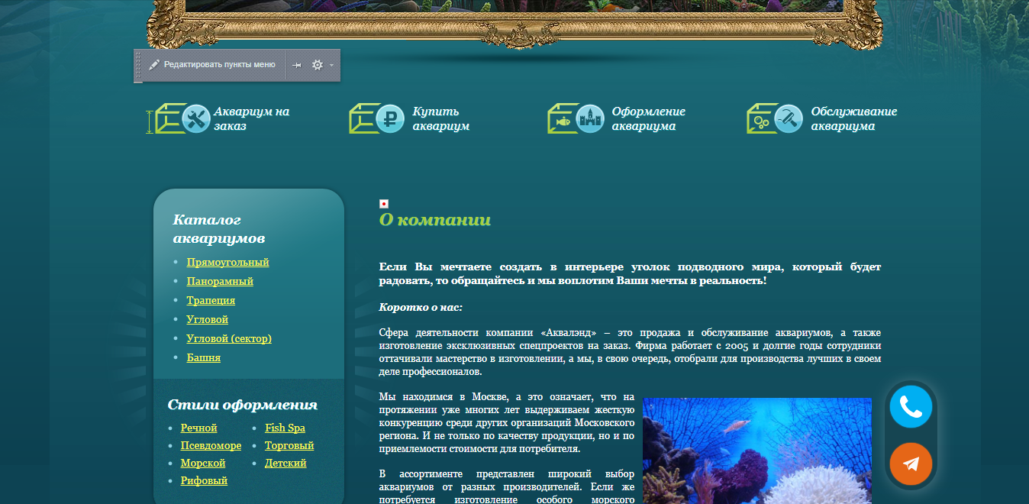Viewport: 1029px width, 504px height.
Task: Click the О компании page heading
Action: point(435,220)
